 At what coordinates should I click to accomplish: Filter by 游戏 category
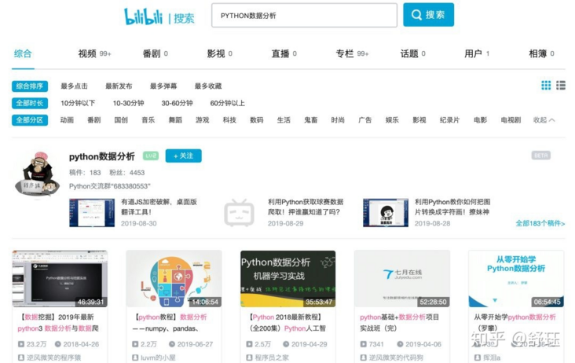(x=203, y=120)
